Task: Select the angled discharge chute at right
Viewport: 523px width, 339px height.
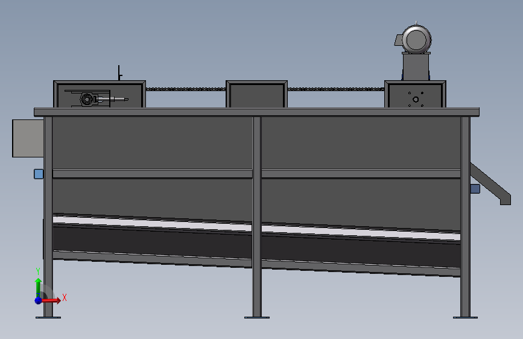Action: (491, 184)
